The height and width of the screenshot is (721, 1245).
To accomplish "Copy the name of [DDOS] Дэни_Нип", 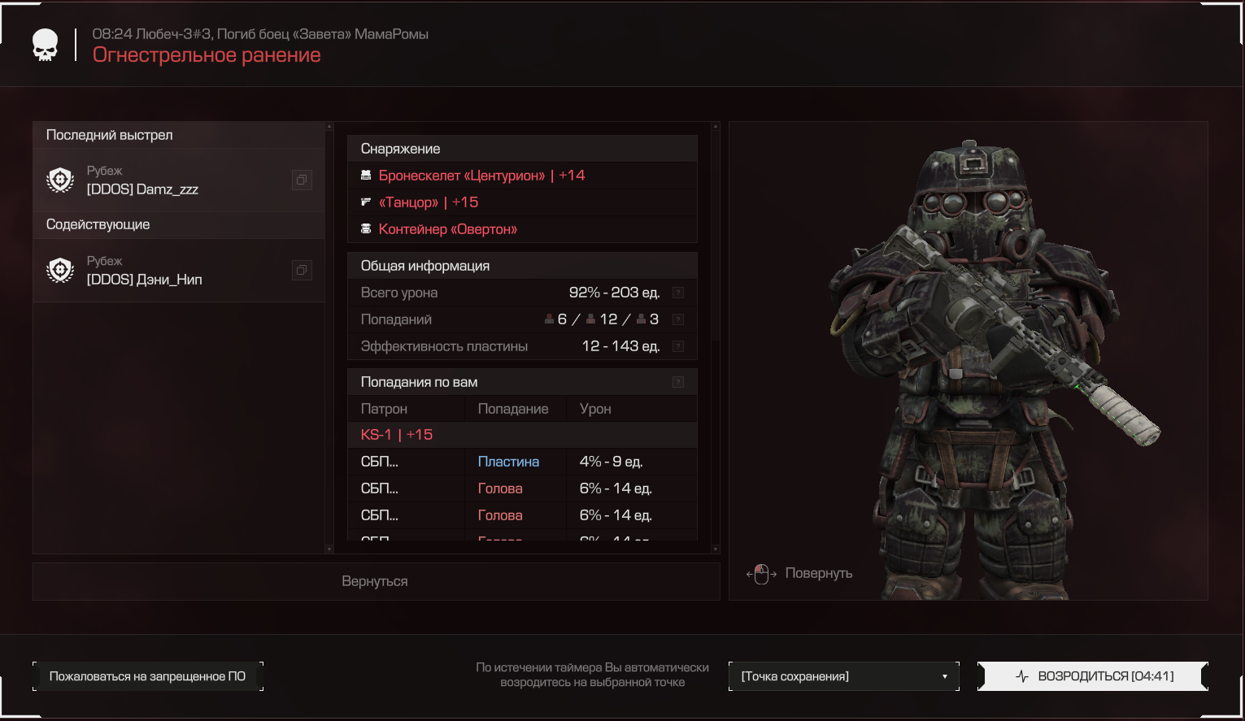I will [302, 270].
